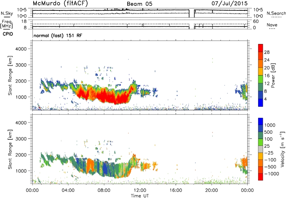This screenshot has height=198, width=286.
Task: Select the Power colorbar segment between 20 and 24
Action: pyautogui.click(x=261, y=64)
